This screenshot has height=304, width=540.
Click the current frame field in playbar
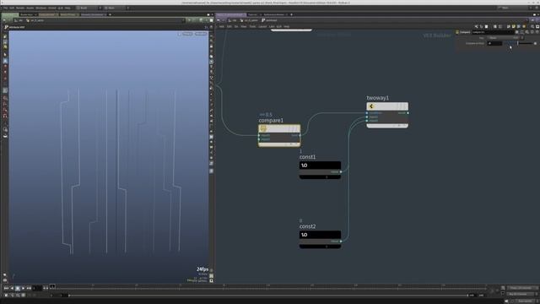[x=37, y=288]
